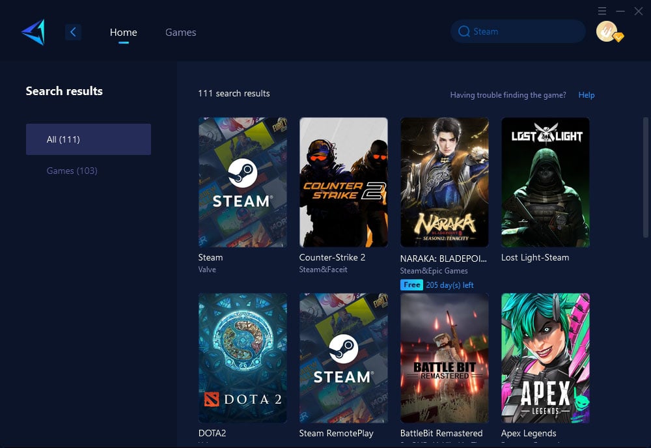Click the results list vertical scrollbar
Viewport: 651px width, 448px height.
[646, 177]
